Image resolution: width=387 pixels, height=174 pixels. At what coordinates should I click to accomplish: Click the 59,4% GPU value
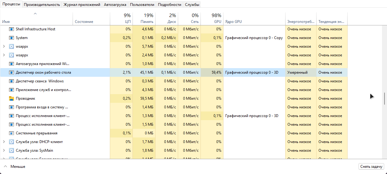[216, 72]
